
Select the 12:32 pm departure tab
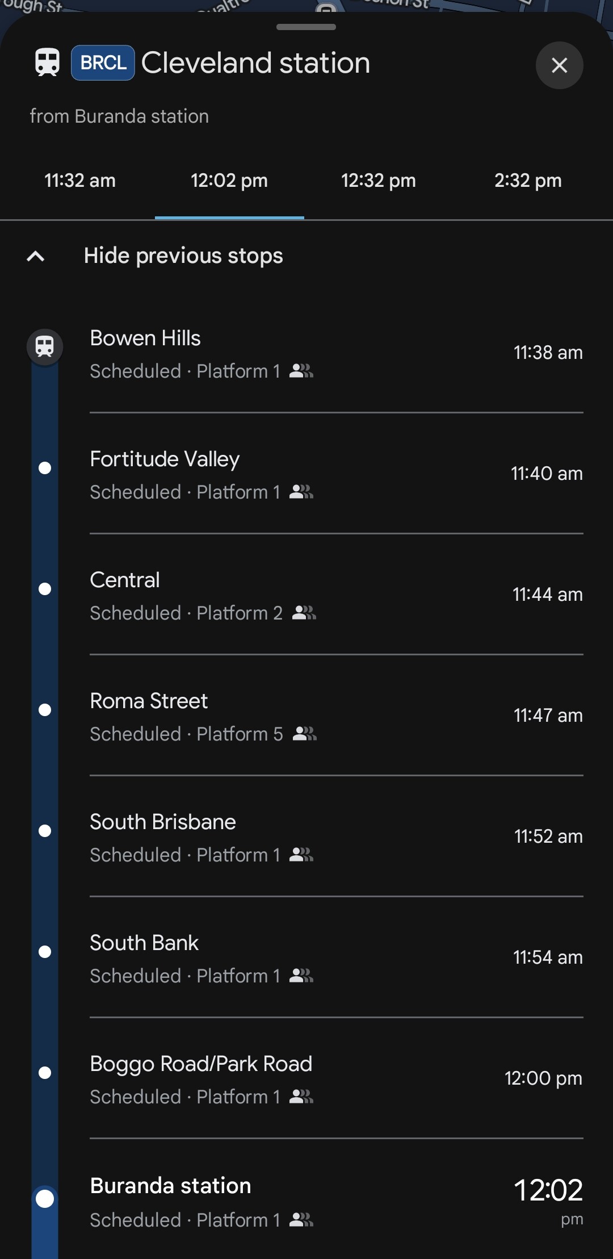point(379,181)
